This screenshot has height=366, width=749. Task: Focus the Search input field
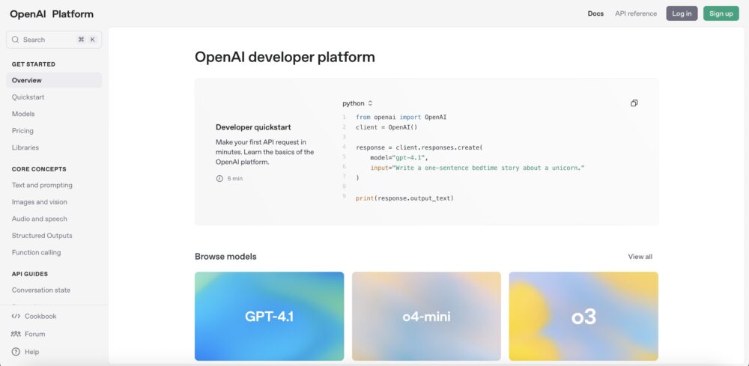tap(54, 40)
